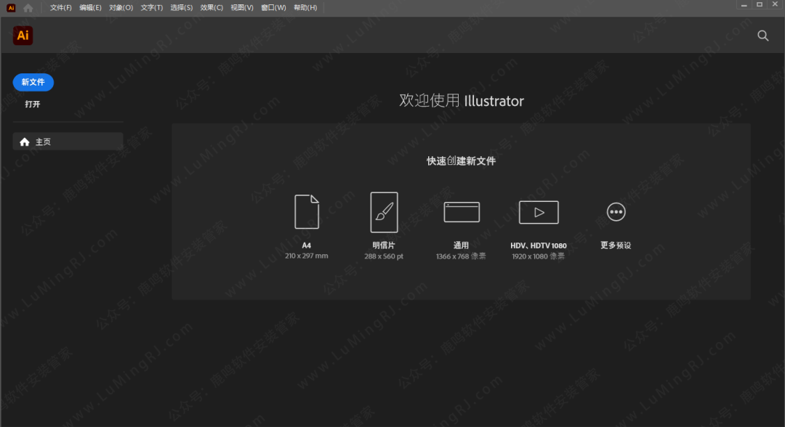Select the 明信片 postcard preset icon
Image resolution: width=785 pixels, height=427 pixels.
pos(384,211)
